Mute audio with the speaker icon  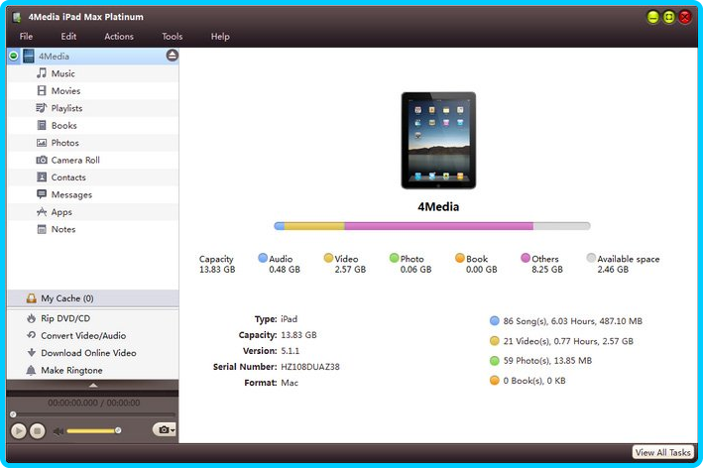[58, 431]
